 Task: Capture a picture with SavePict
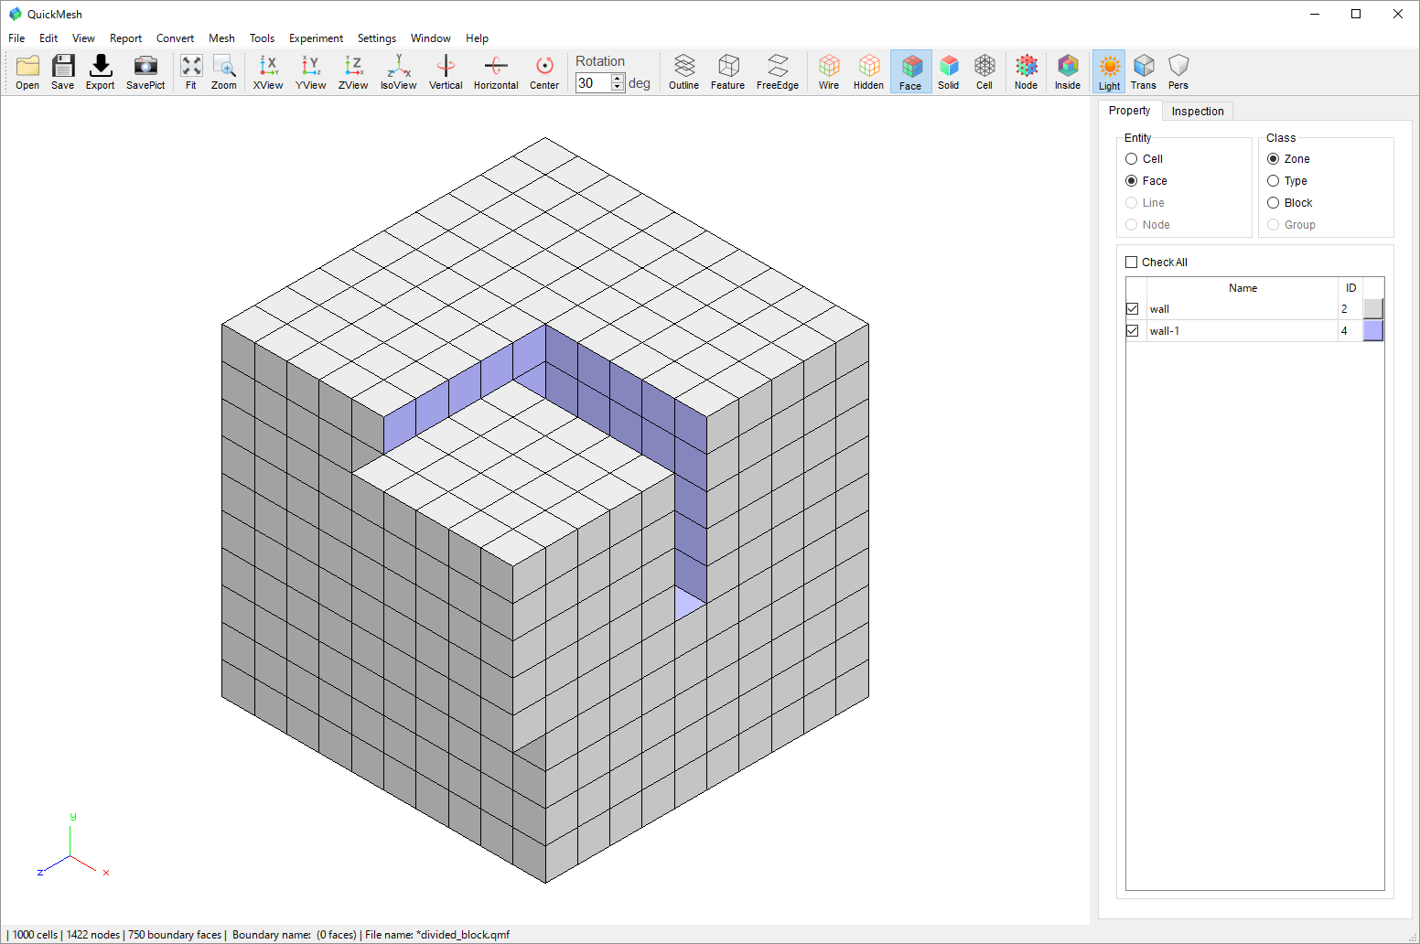point(145,71)
